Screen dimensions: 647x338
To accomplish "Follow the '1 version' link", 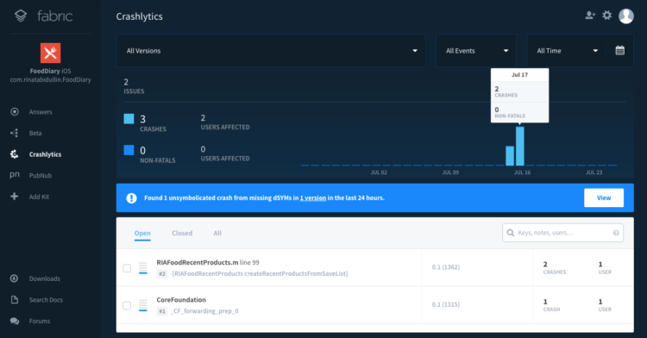I will 313,197.
